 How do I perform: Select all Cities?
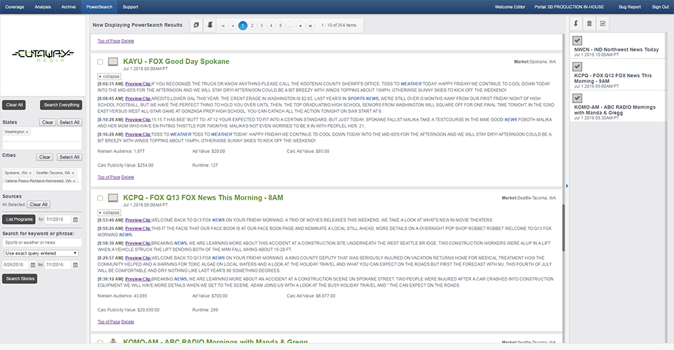pyautogui.click(x=69, y=157)
